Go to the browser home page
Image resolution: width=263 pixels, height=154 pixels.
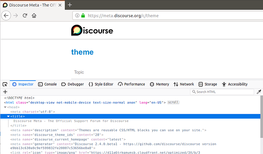(34, 16)
